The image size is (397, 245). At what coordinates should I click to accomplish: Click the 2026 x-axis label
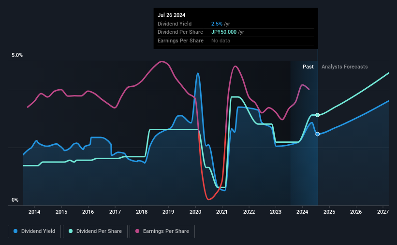356,212
